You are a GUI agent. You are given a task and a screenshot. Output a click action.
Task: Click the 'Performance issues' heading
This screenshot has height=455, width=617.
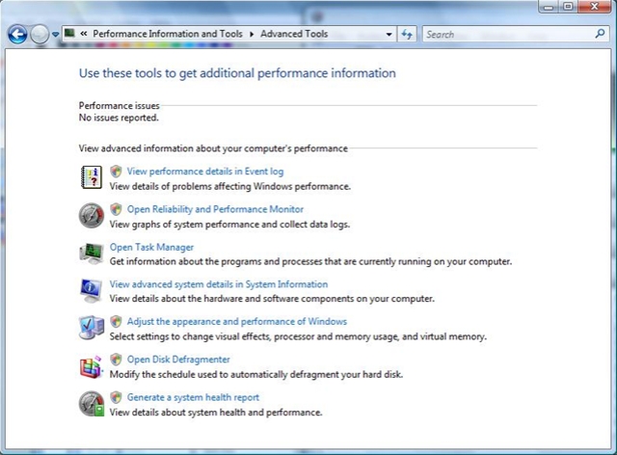click(x=120, y=105)
